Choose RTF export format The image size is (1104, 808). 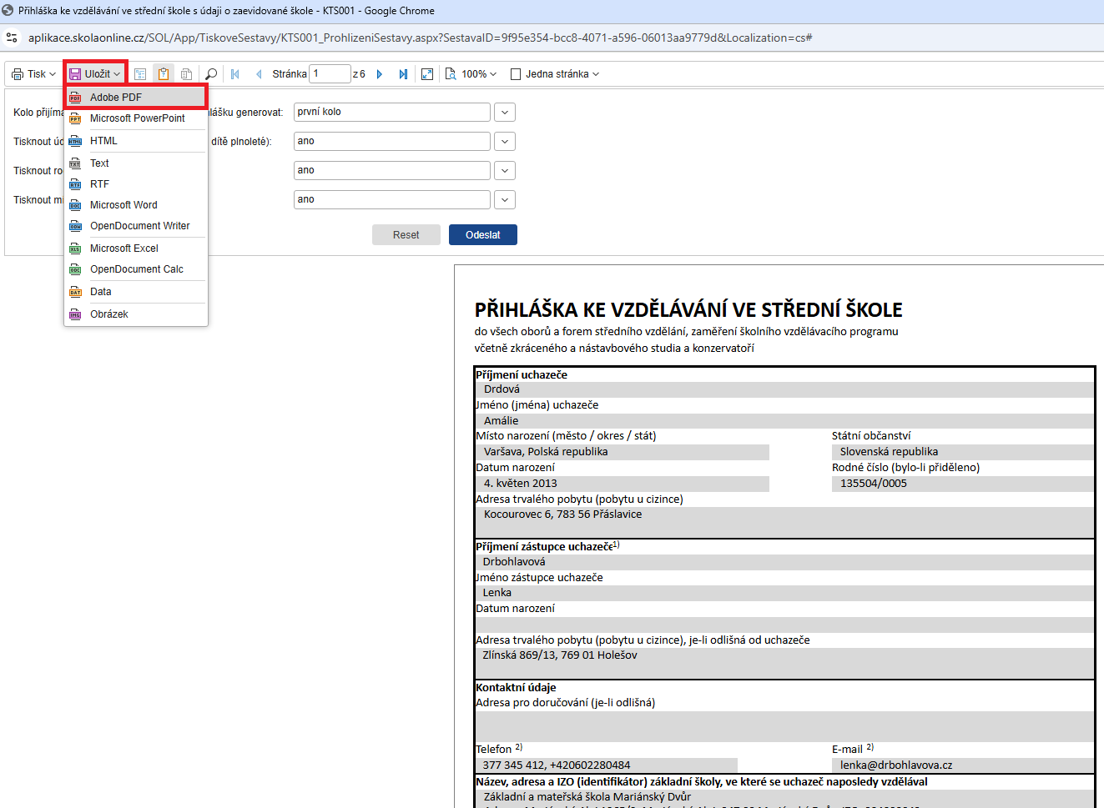click(x=136, y=184)
